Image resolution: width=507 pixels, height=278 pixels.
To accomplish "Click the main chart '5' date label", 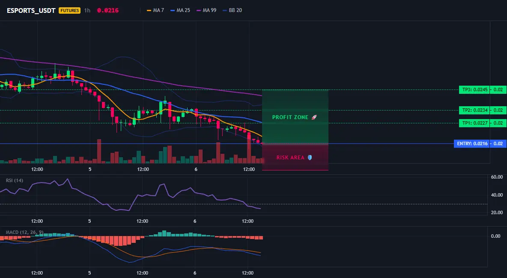I will pyautogui.click(x=90, y=169).
